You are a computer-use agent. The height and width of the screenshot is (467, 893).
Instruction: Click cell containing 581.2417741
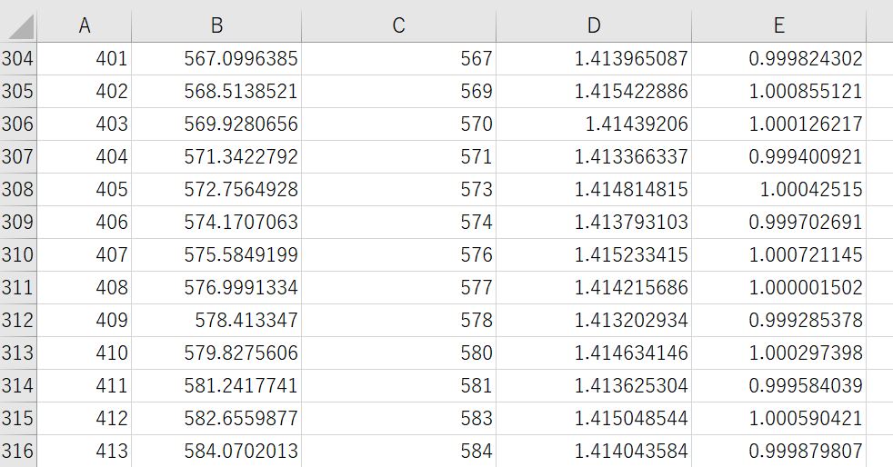[216, 385]
